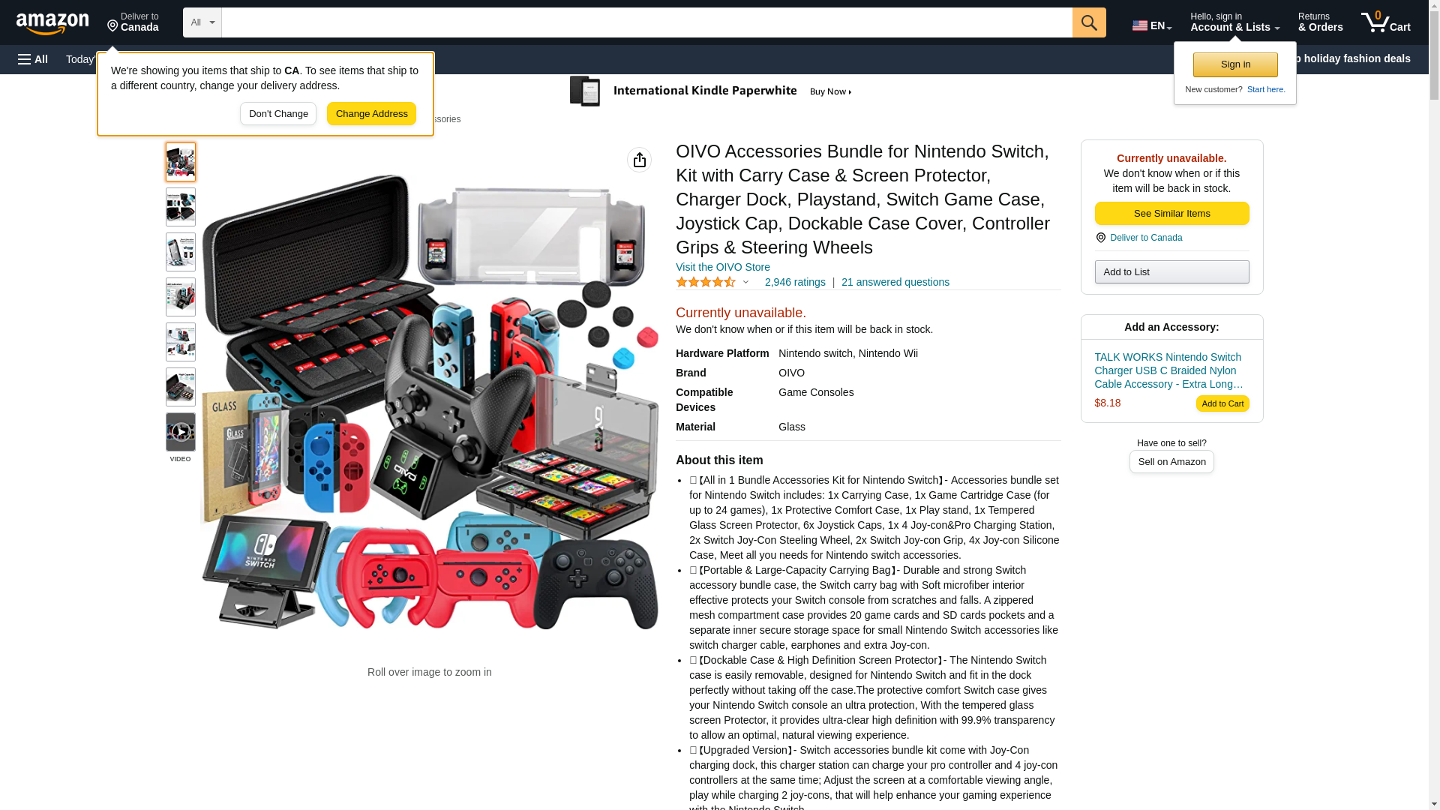Viewport: 1440px width, 810px height.
Task: Open the Visit the OIVO Store link
Action: [723, 267]
